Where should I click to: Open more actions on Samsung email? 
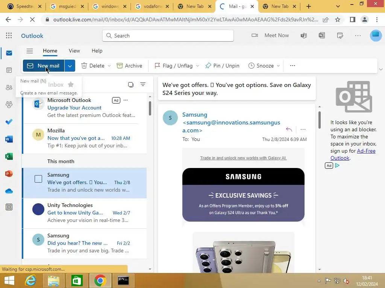pyautogui.click(x=303, y=129)
